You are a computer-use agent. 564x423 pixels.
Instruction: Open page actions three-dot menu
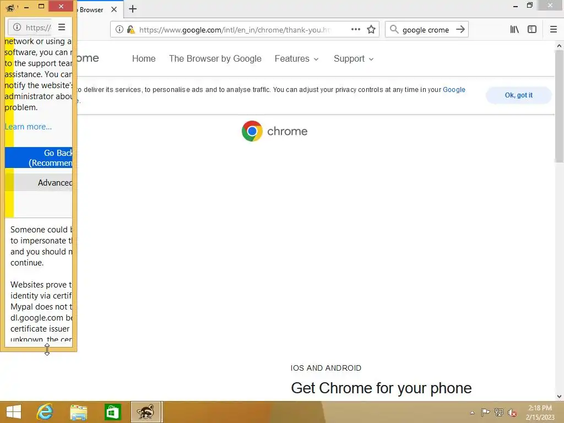tap(355, 29)
